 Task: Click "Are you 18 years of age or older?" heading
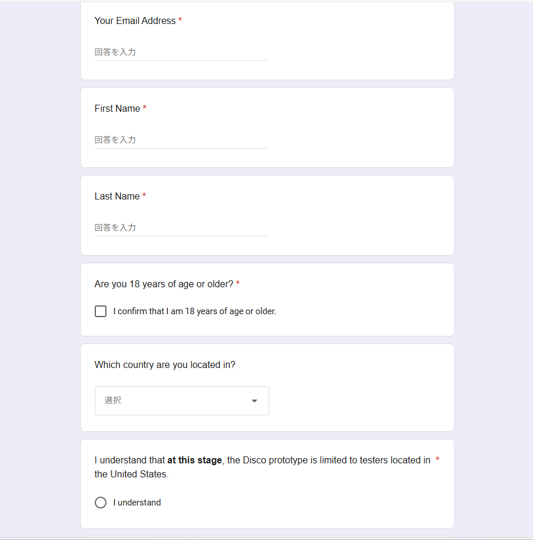pyautogui.click(x=164, y=284)
